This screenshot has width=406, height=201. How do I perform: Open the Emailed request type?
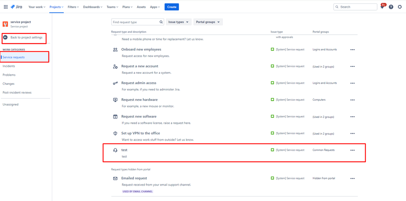(x=134, y=178)
